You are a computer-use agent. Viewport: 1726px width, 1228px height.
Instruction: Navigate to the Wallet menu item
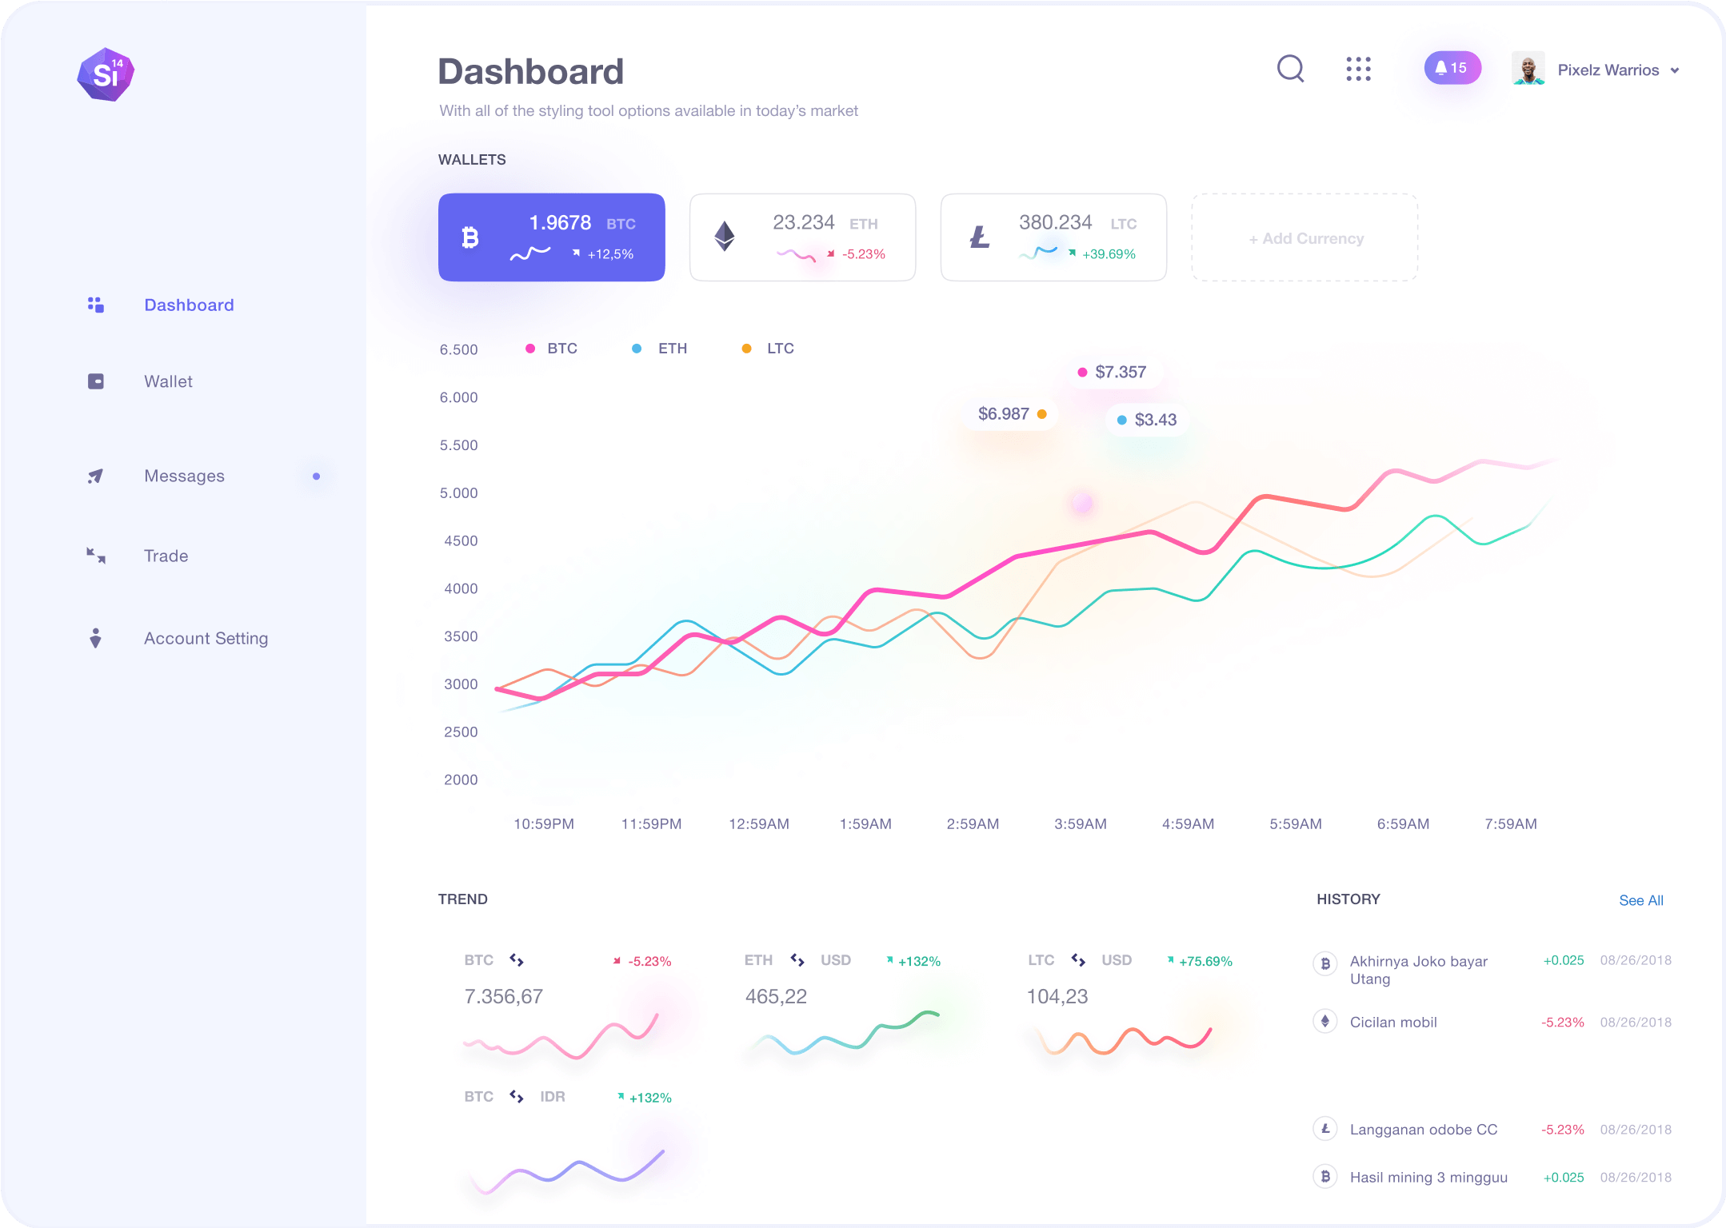pos(167,380)
